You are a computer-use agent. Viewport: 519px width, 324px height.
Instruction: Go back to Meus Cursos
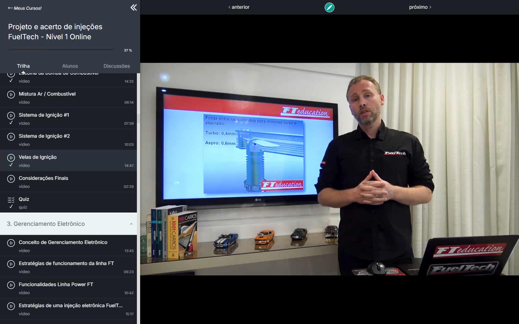(25, 8)
